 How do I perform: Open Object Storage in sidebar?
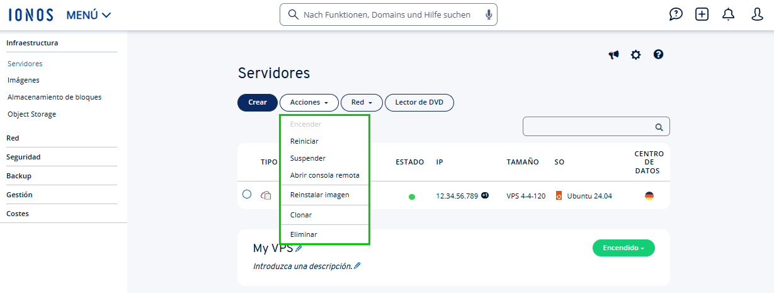click(31, 114)
